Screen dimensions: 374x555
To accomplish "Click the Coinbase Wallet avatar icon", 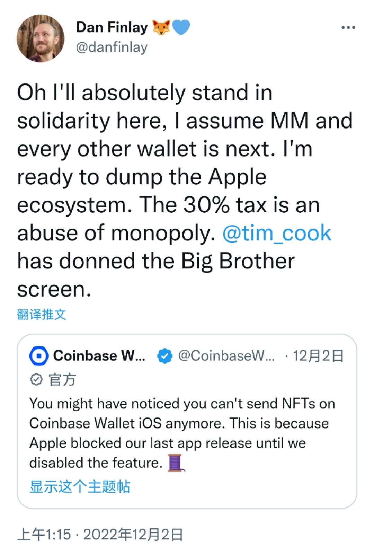I will pyautogui.click(x=39, y=356).
